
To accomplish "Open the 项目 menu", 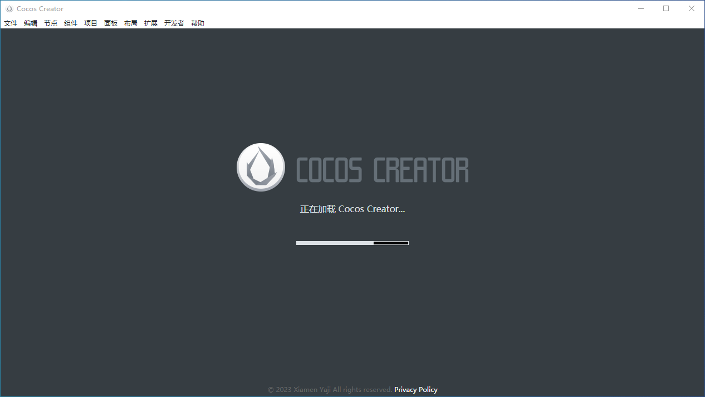I will click(91, 23).
